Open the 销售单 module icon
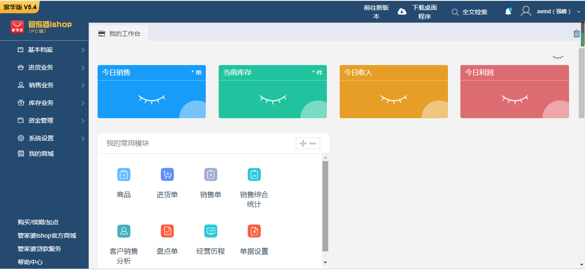 pyautogui.click(x=211, y=175)
